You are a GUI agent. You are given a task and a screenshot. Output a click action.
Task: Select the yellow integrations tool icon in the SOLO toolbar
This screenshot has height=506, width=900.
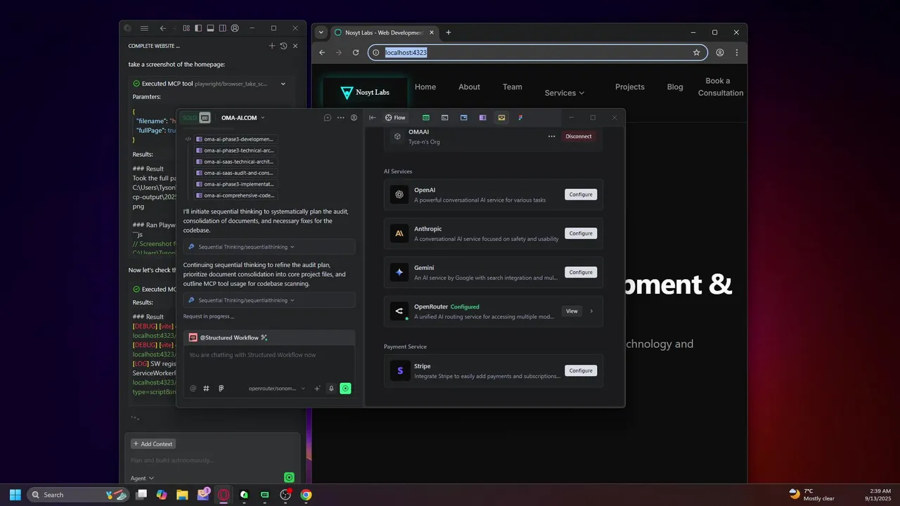coord(501,117)
